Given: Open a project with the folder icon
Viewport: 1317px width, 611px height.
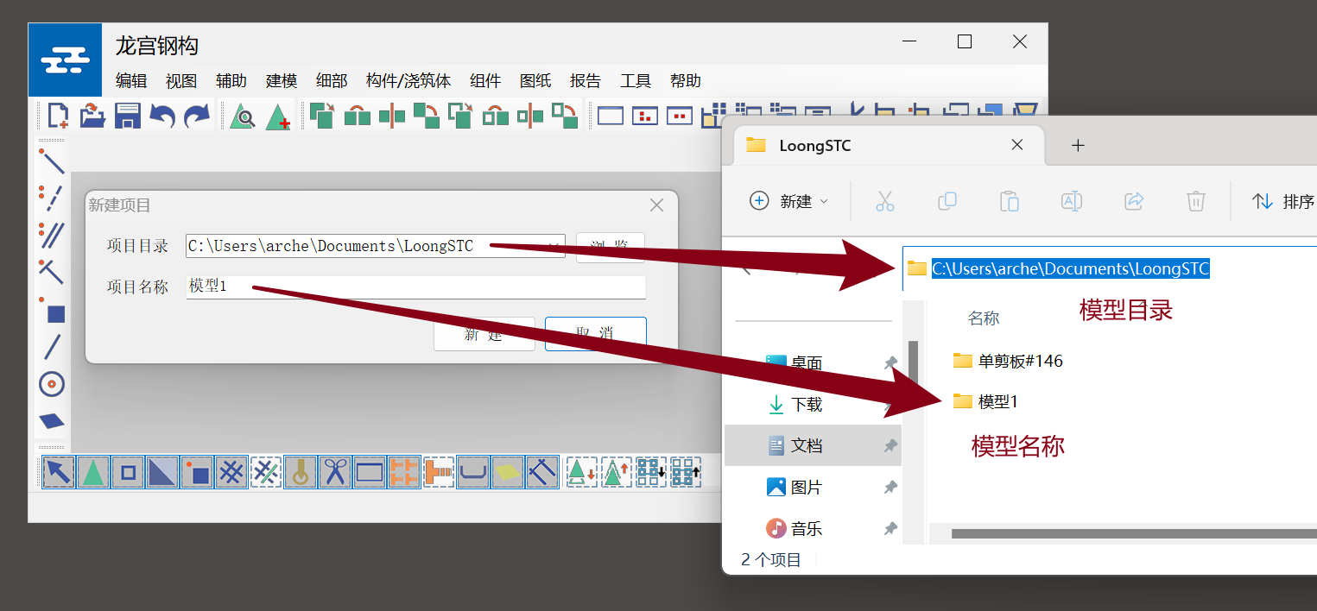Looking at the screenshot, I should tap(92, 116).
